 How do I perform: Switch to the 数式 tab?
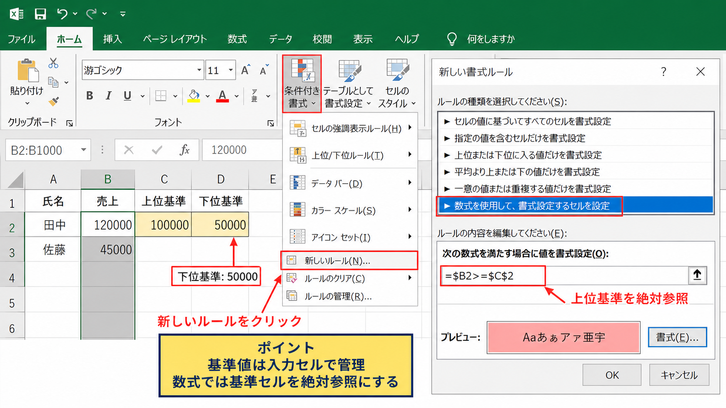[237, 39]
